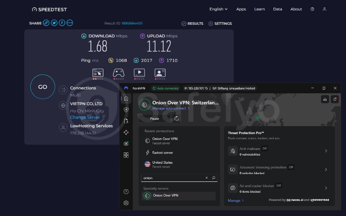346x216 pixels.
Task: Open NordVPN Threat Protection shield icon
Action: point(126,110)
